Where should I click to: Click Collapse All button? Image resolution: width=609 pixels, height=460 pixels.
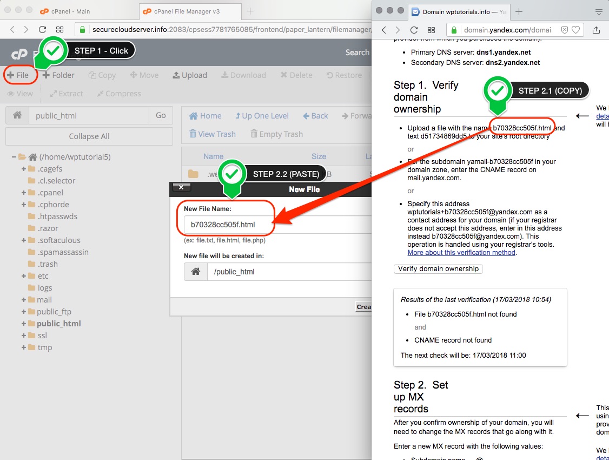pos(89,136)
